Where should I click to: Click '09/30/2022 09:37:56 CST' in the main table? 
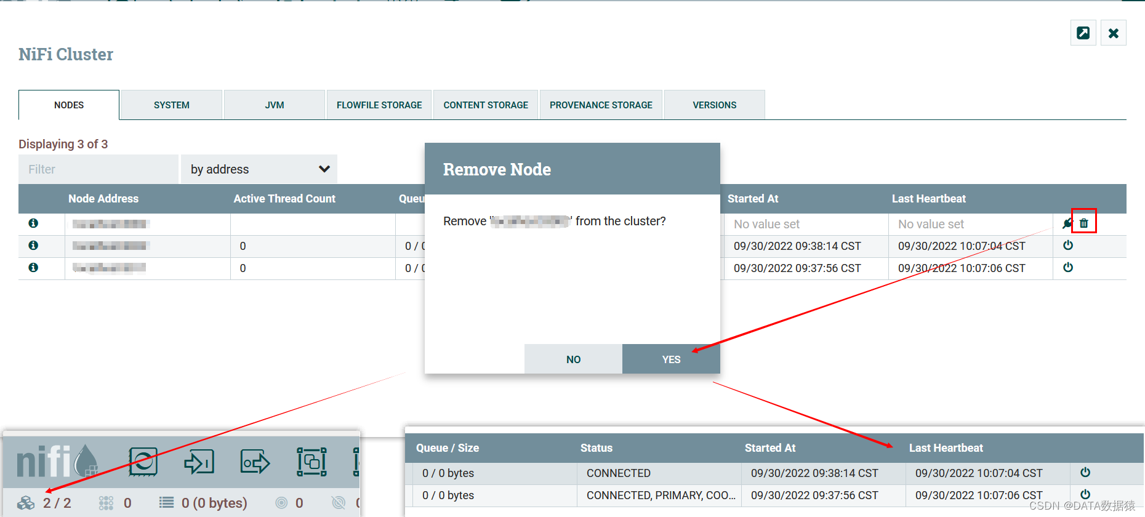797,268
